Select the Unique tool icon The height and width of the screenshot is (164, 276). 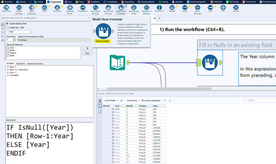(236, 7)
